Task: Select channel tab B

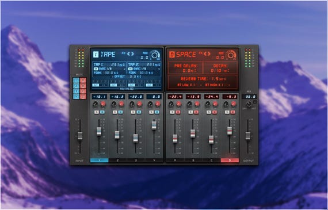Action: (193, 160)
